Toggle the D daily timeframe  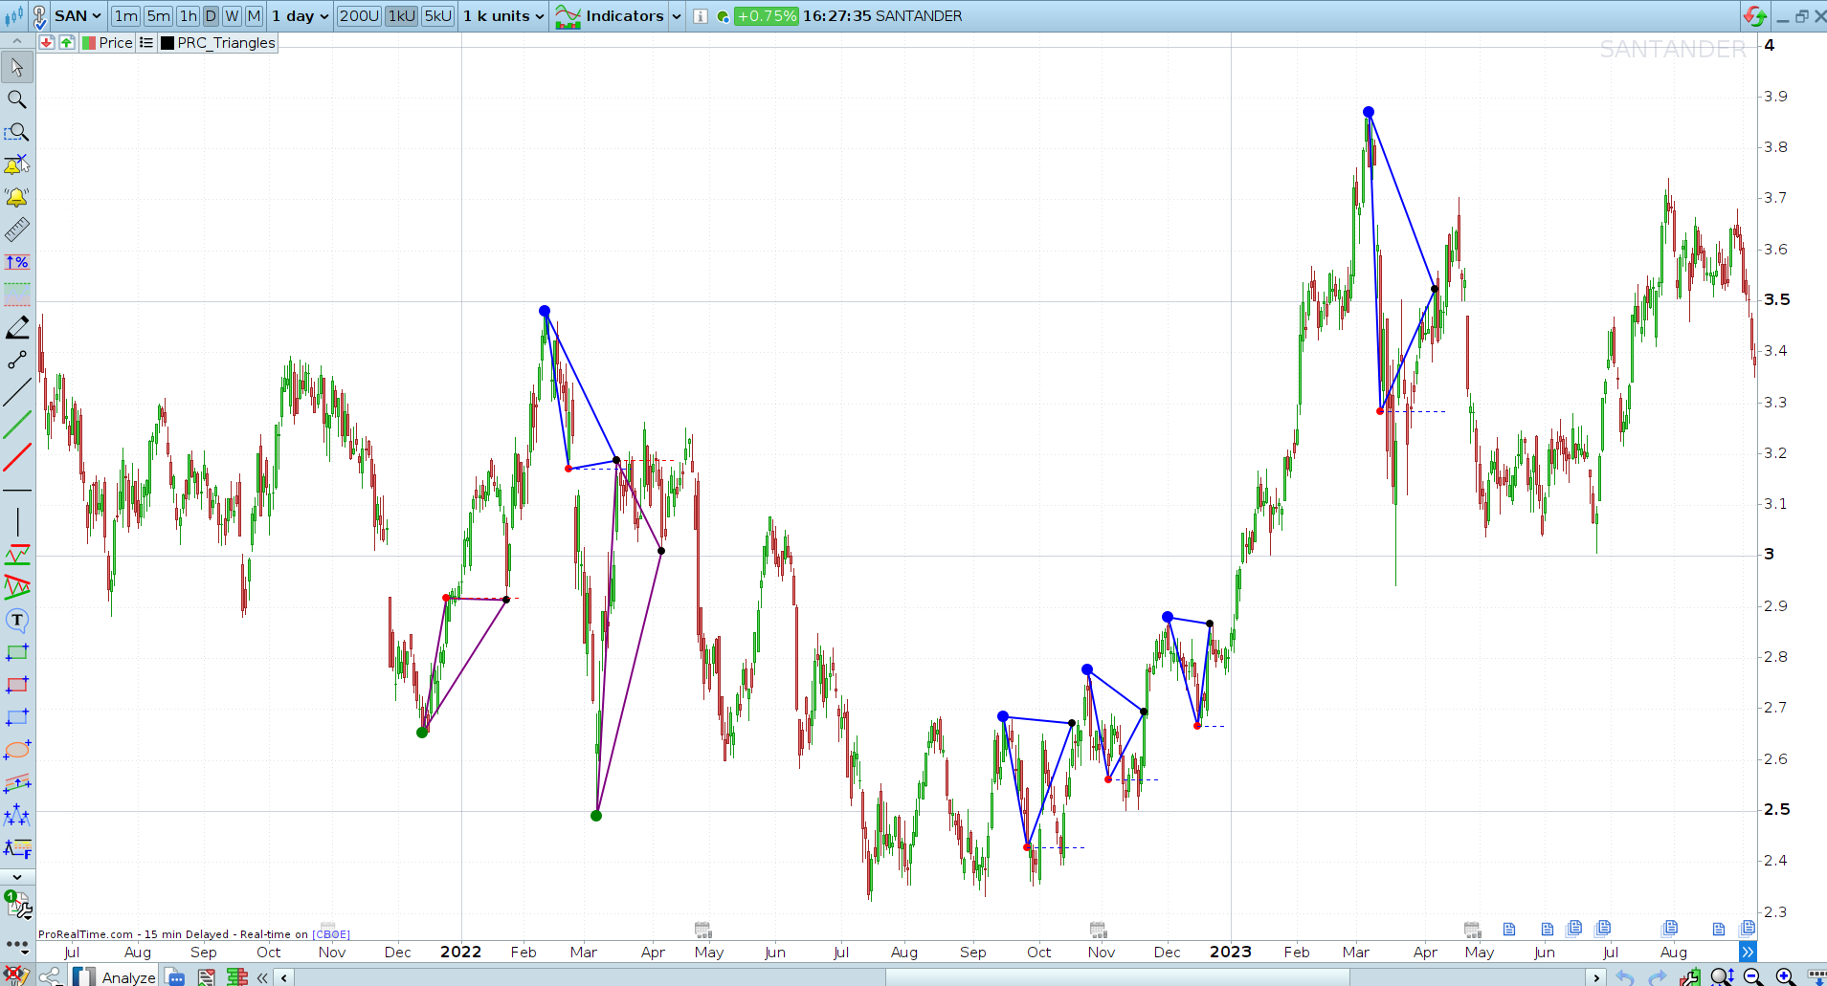click(x=211, y=16)
